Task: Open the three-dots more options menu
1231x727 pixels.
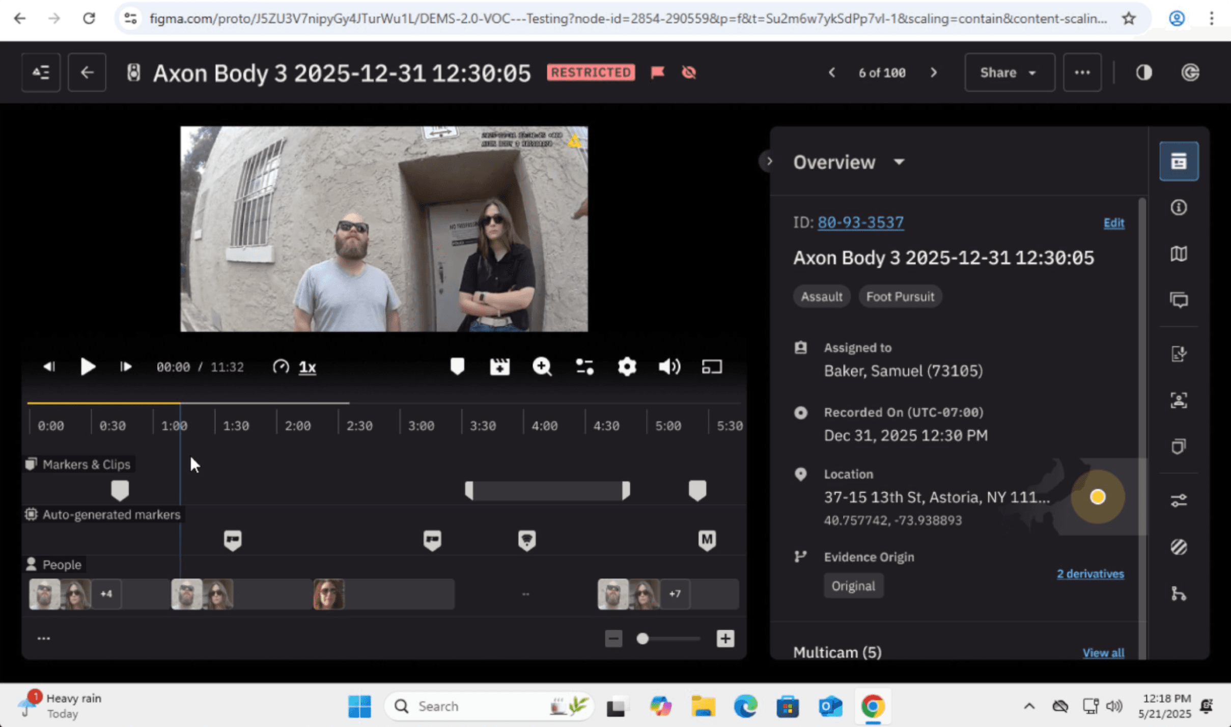Action: (x=1082, y=72)
